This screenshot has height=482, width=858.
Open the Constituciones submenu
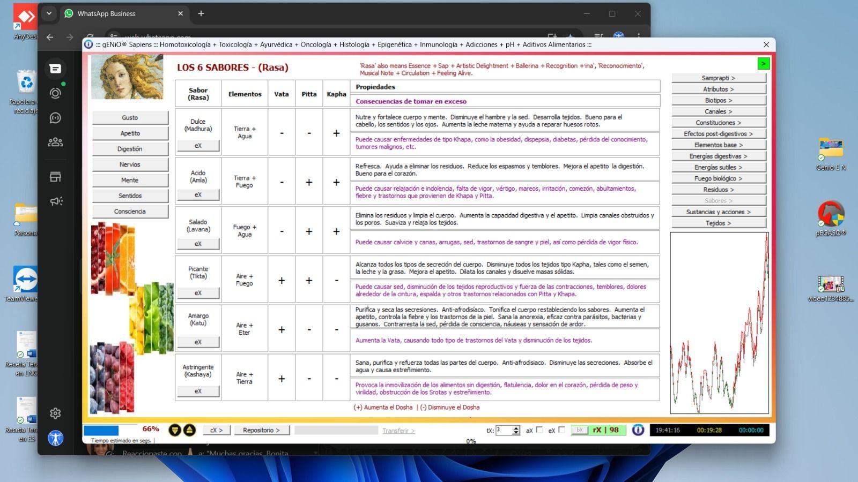pyautogui.click(x=719, y=123)
